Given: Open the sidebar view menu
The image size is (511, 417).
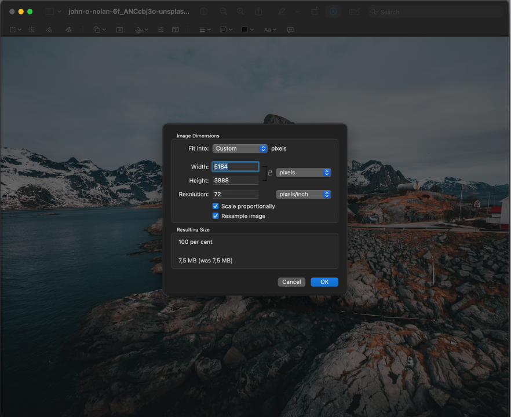Looking at the screenshot, I should (x=53, y=12).
